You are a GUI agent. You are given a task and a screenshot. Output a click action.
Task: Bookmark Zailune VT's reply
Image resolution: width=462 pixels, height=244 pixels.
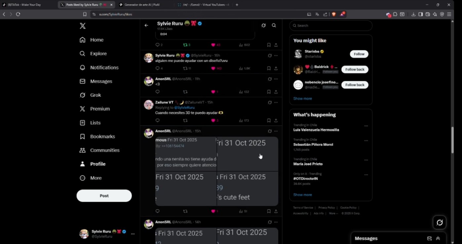point(269,121)
